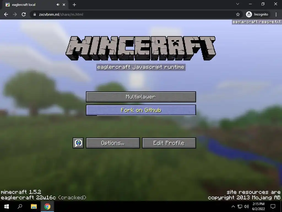This screenshot has height=212, width=282.
Task: Click the Fork on Github button
Action: point(141,110)
